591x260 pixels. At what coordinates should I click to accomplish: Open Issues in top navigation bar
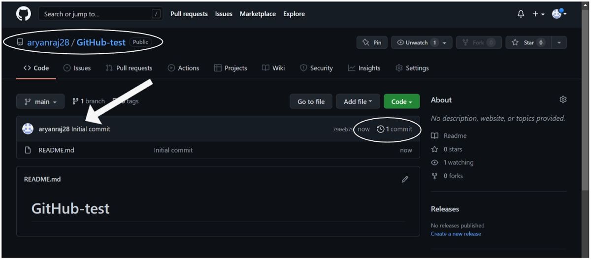[x=224, y=14]
